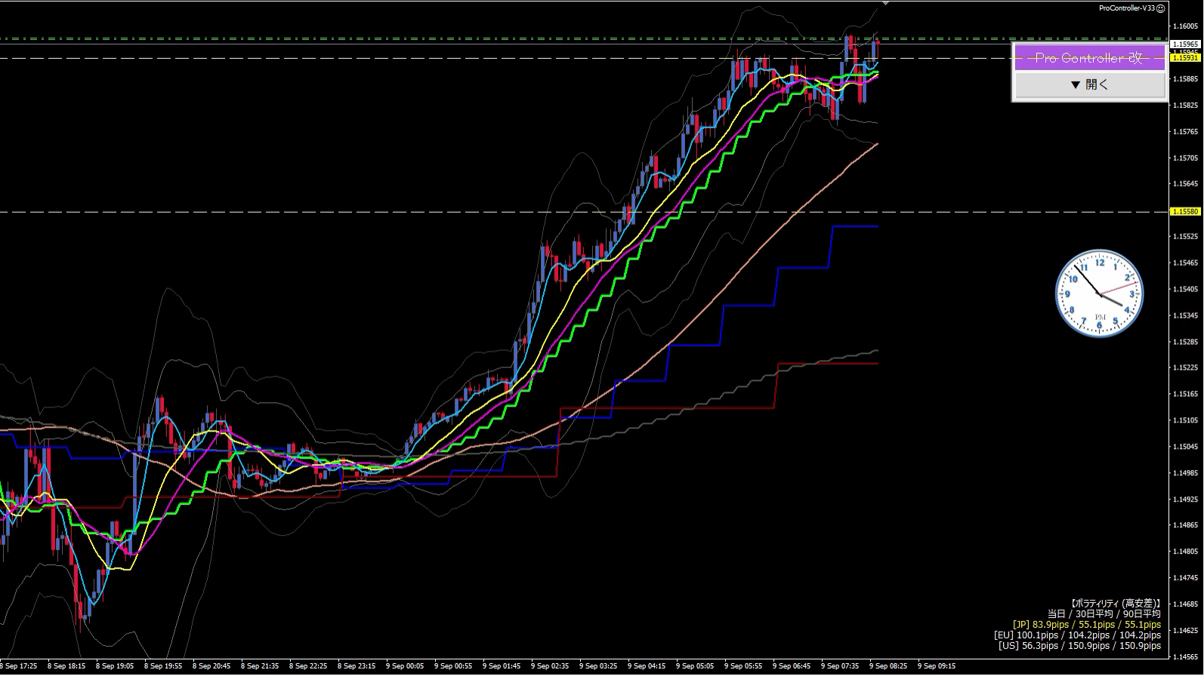
Task: Click the purple Pro Controller 改 header button
Action: [x=1089, y=57]
